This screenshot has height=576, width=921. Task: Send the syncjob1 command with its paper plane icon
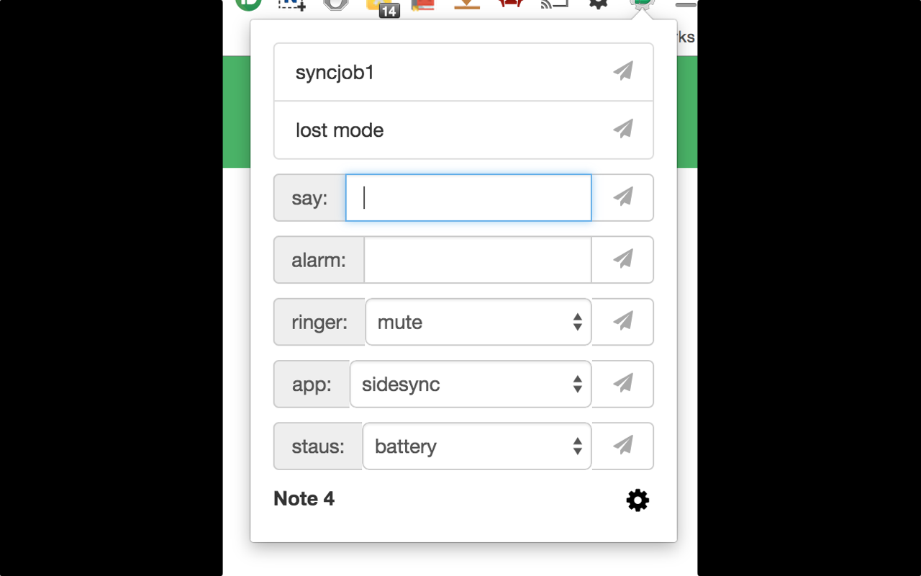click(x=623, y=71)
